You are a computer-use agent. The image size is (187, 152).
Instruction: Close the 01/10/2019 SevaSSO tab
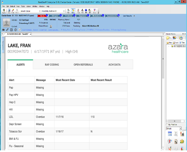[x=31, y=34]
